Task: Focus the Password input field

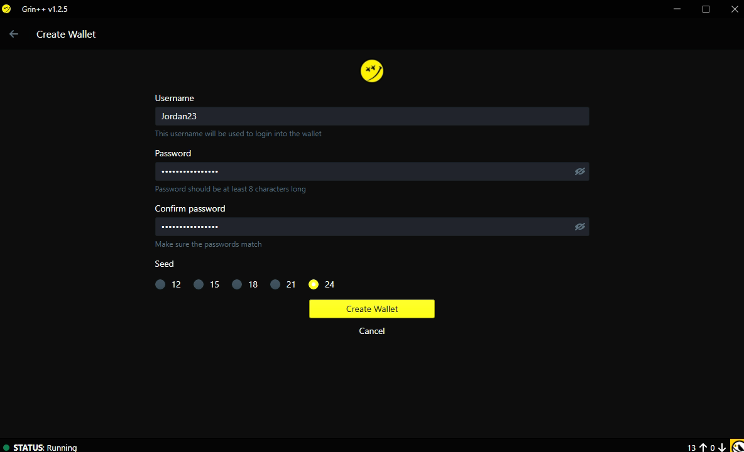Action: point(372,171)
